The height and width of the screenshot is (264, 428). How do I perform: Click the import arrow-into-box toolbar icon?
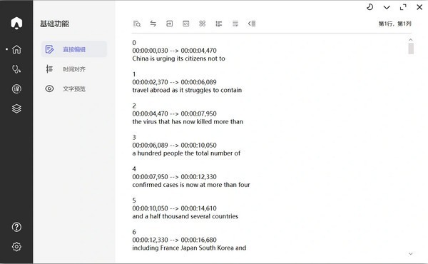click(170, 24)
